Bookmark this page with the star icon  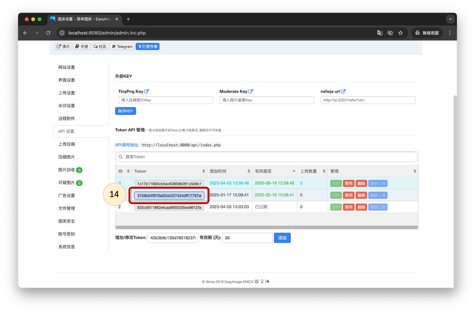coord(401,33)
